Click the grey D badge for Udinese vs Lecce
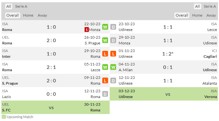This screenshot has height=121, width=219. [x=113, y=27]
